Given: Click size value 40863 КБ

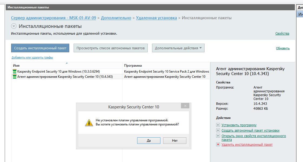Looking at the screenshot, I should [x=261, y=109].
